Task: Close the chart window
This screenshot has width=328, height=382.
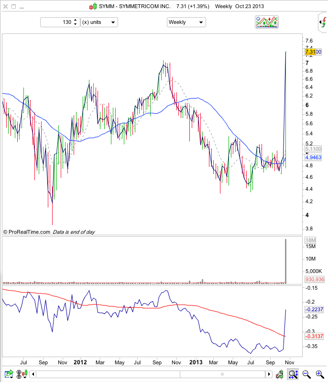Action: click(x=5, y=7)
